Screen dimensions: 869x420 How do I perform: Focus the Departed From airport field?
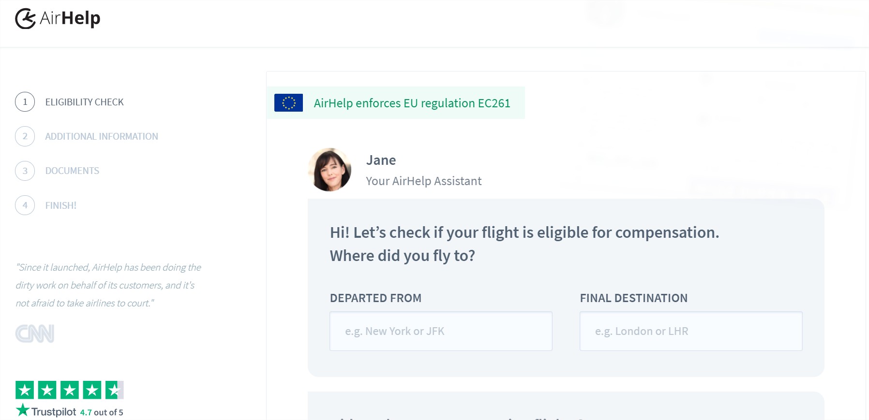441,331
